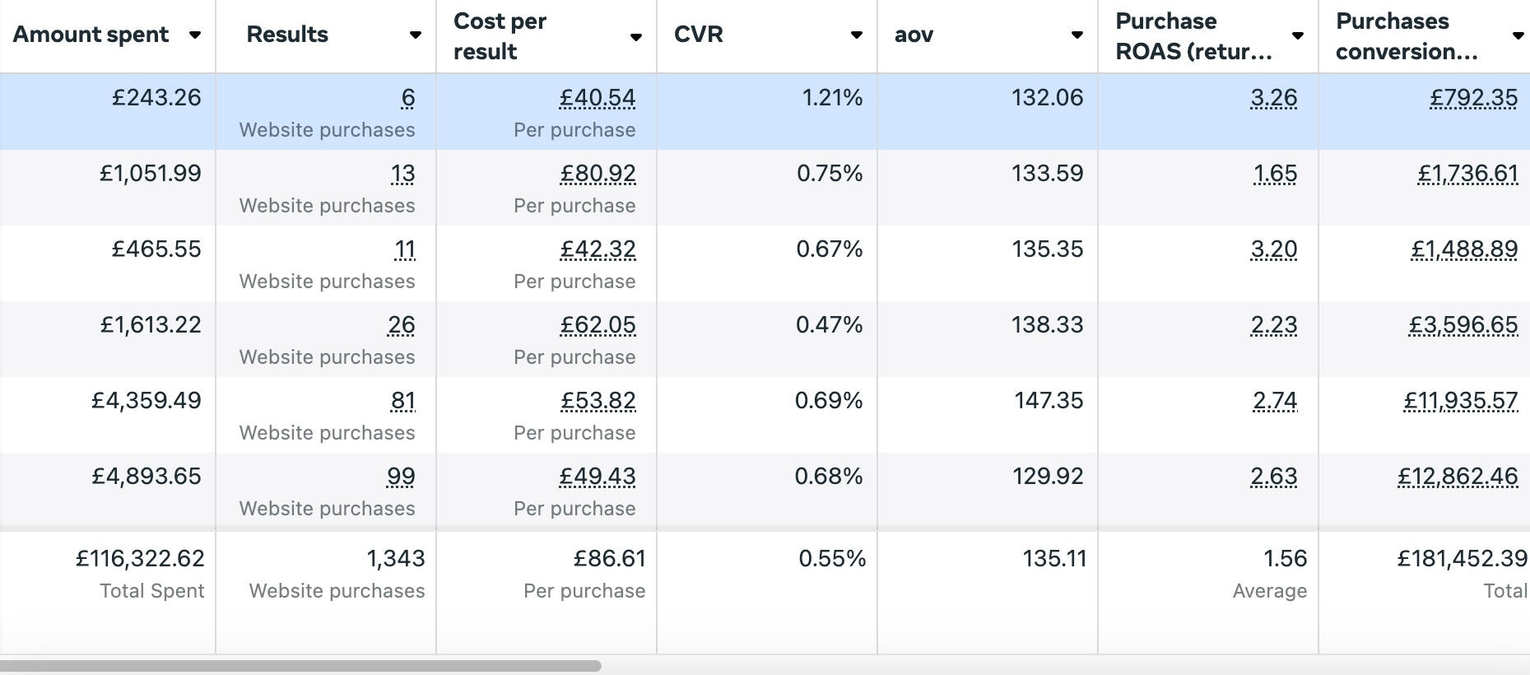Image resolution: width=1530 pixels, height=675 pixels.
Task: Open the CVR column dropdown arrow
Action: coord(857,35)
